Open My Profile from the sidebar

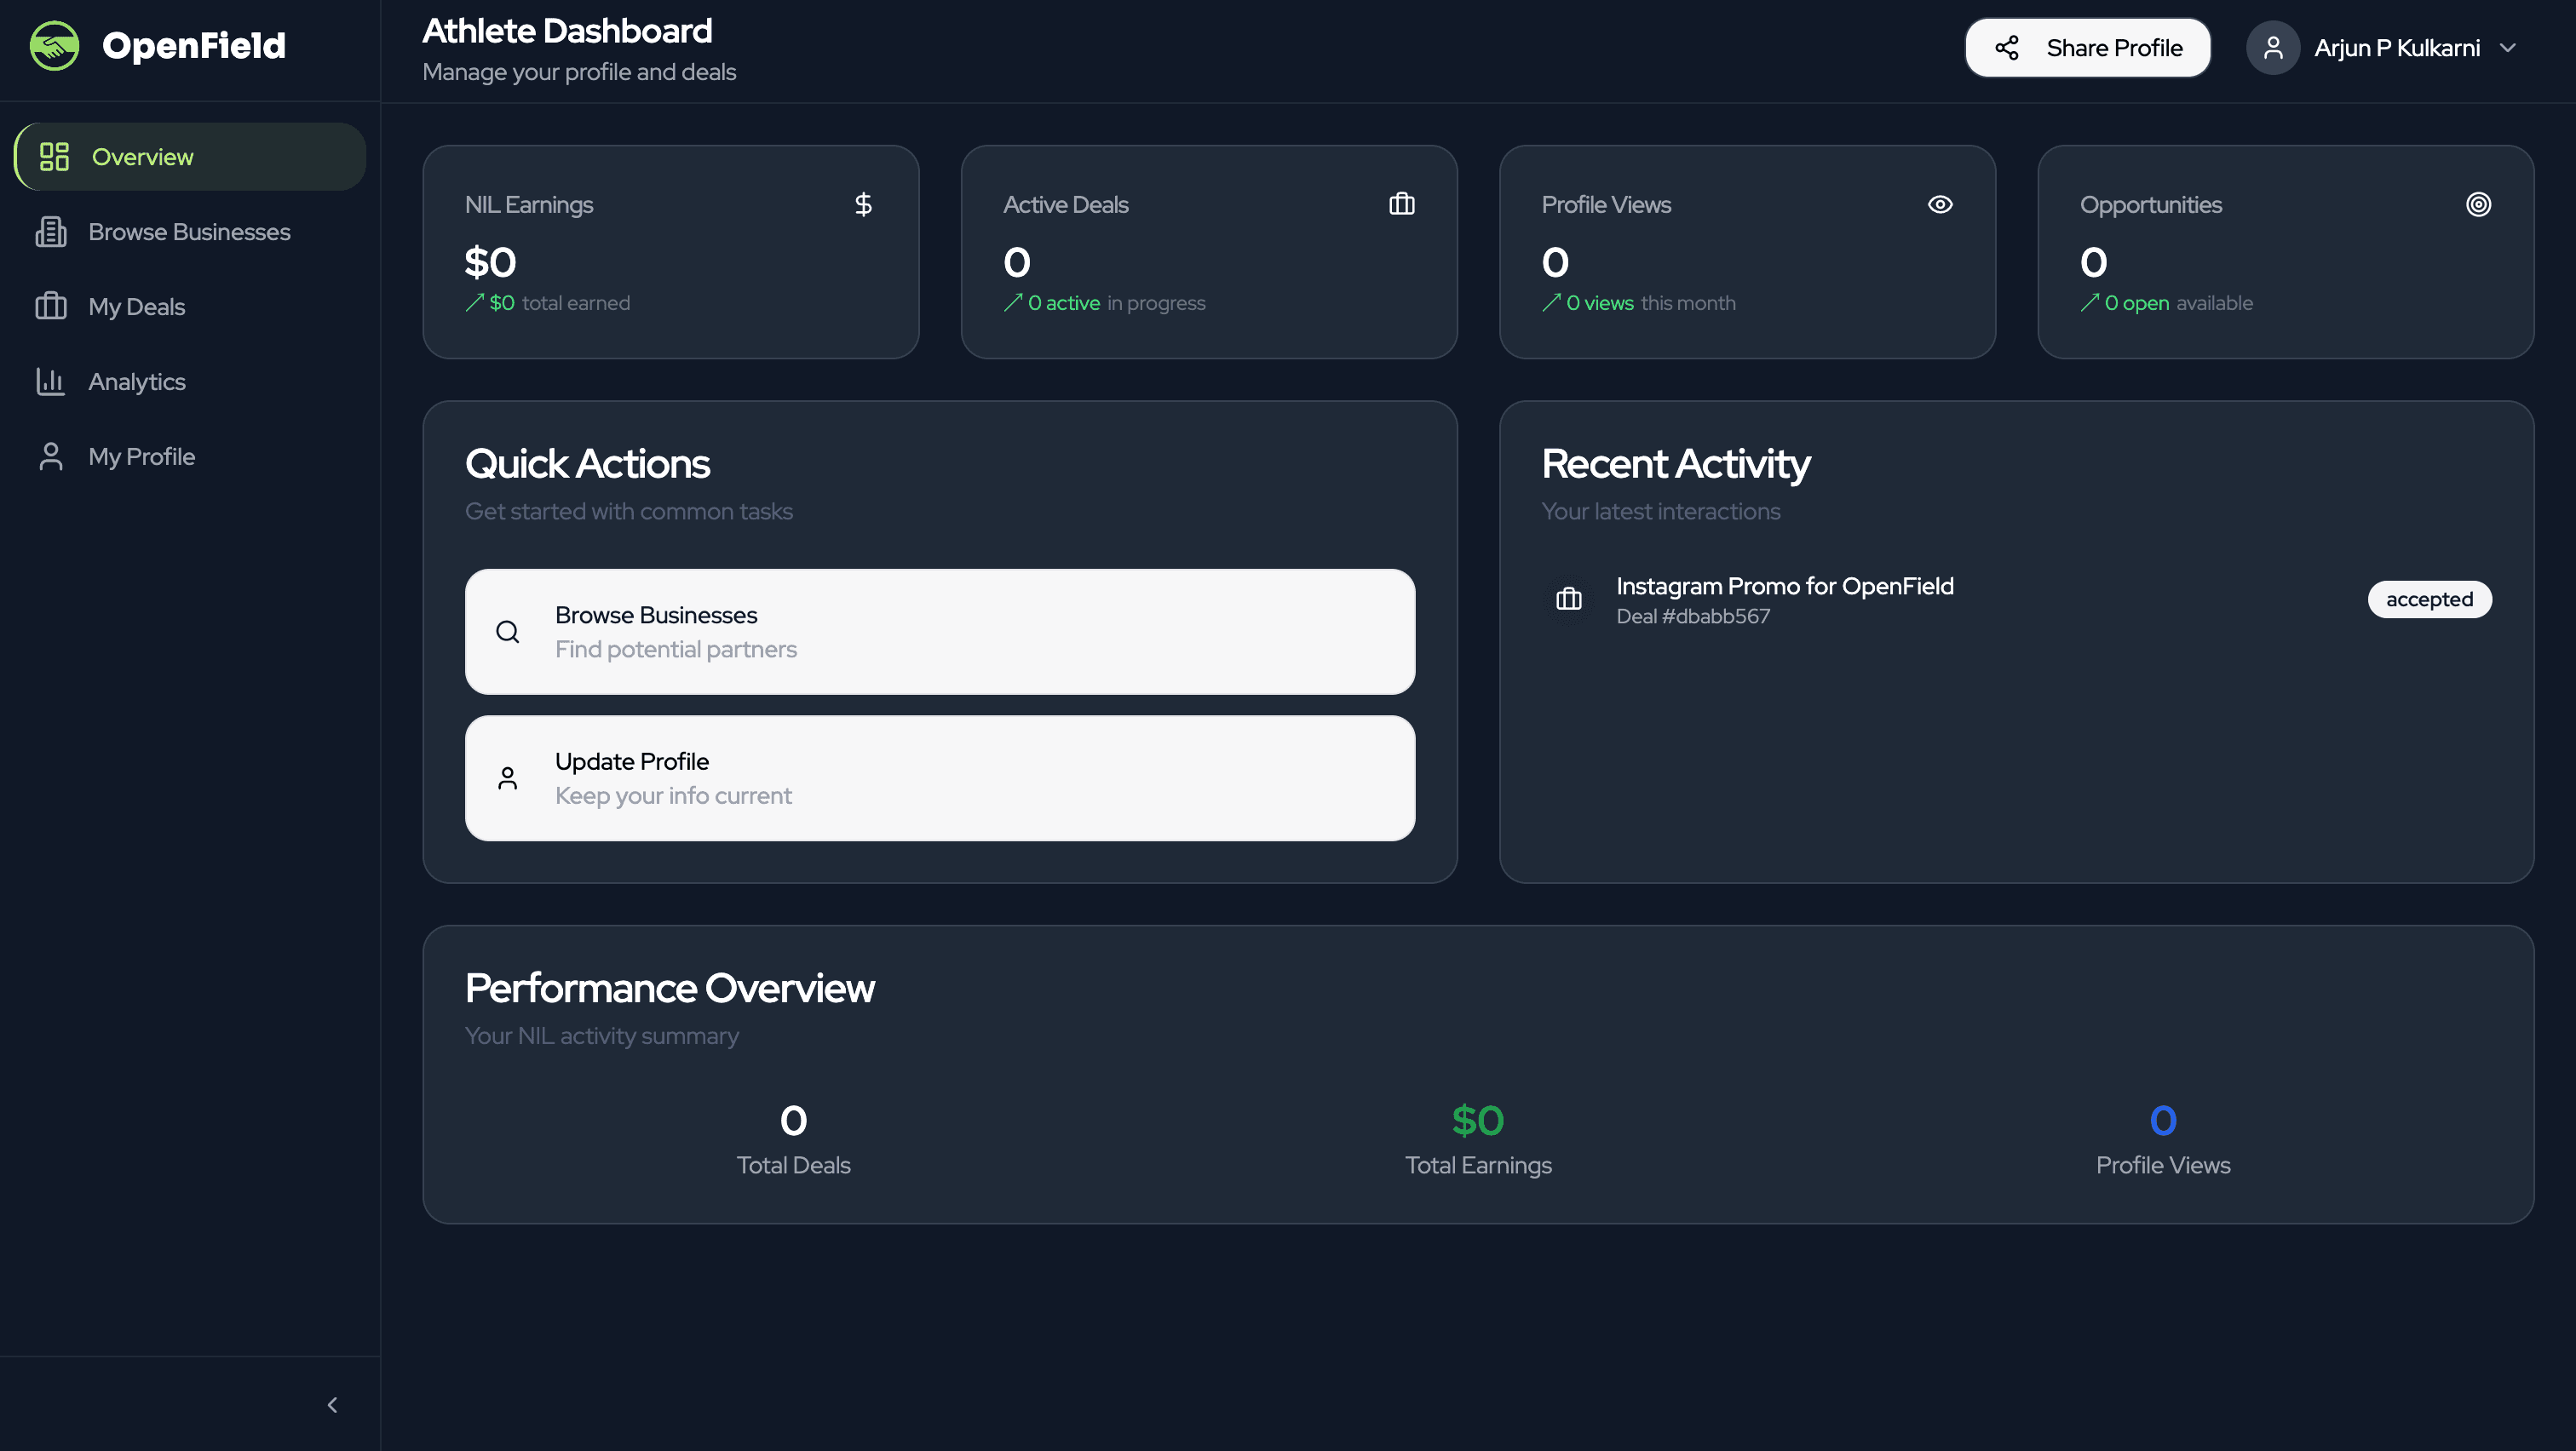tap(141, 456)
